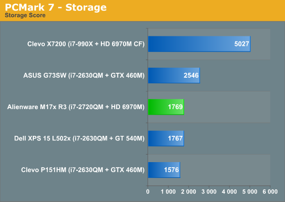
Task: Select the Clevo P151HM bar showing 1576
Action: click(x=164, y=170)
